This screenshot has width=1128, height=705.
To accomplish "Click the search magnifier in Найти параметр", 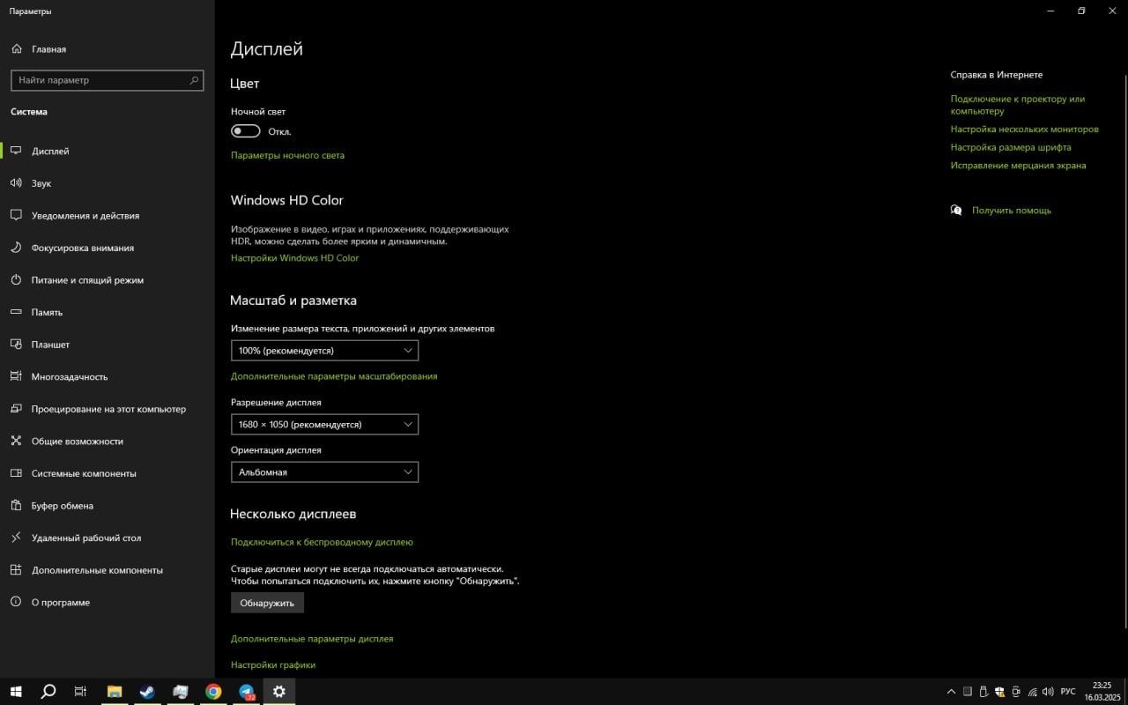I will [195, 80].
